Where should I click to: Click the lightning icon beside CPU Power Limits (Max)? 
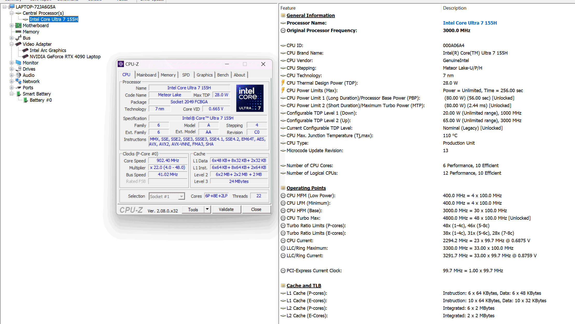point(283,90)
